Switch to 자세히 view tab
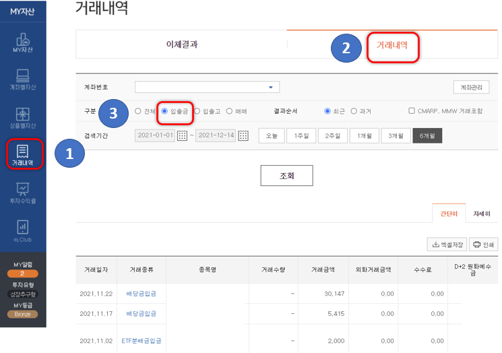The width and height of the screenshot is (502, 353). pos(482,214)
